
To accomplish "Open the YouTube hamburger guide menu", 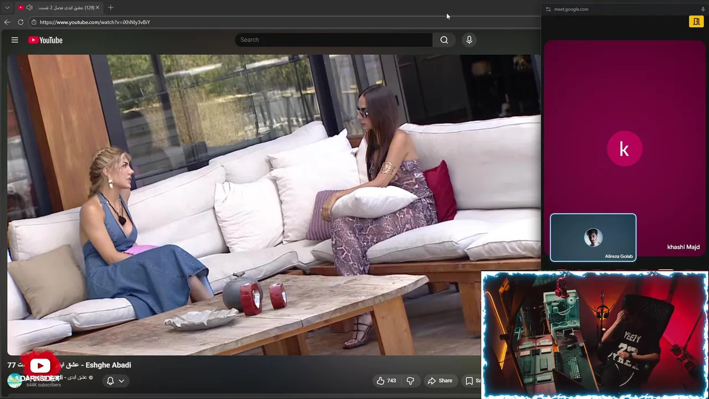I will [x=15, y=40].
